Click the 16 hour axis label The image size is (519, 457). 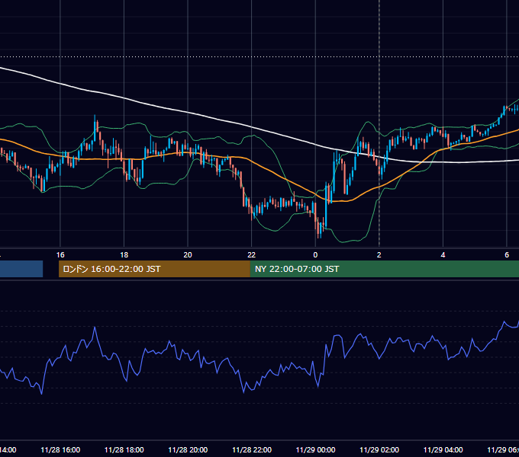pos(60,255)
